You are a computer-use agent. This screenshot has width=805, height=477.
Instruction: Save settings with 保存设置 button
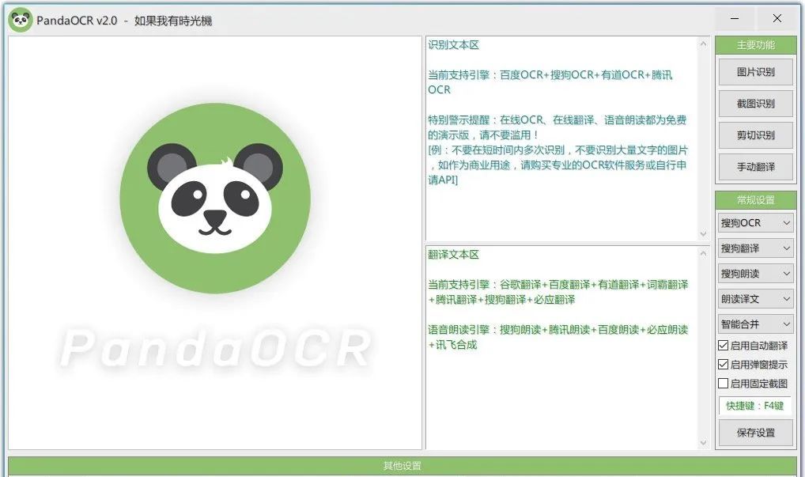click(x=755, y=433)
